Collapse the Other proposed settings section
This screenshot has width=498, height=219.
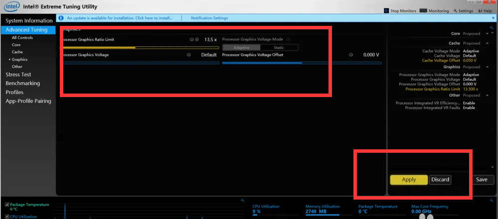487,95
